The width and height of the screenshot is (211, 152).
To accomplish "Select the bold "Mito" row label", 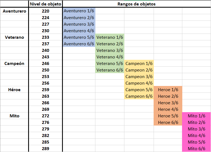I will point(14,116).
